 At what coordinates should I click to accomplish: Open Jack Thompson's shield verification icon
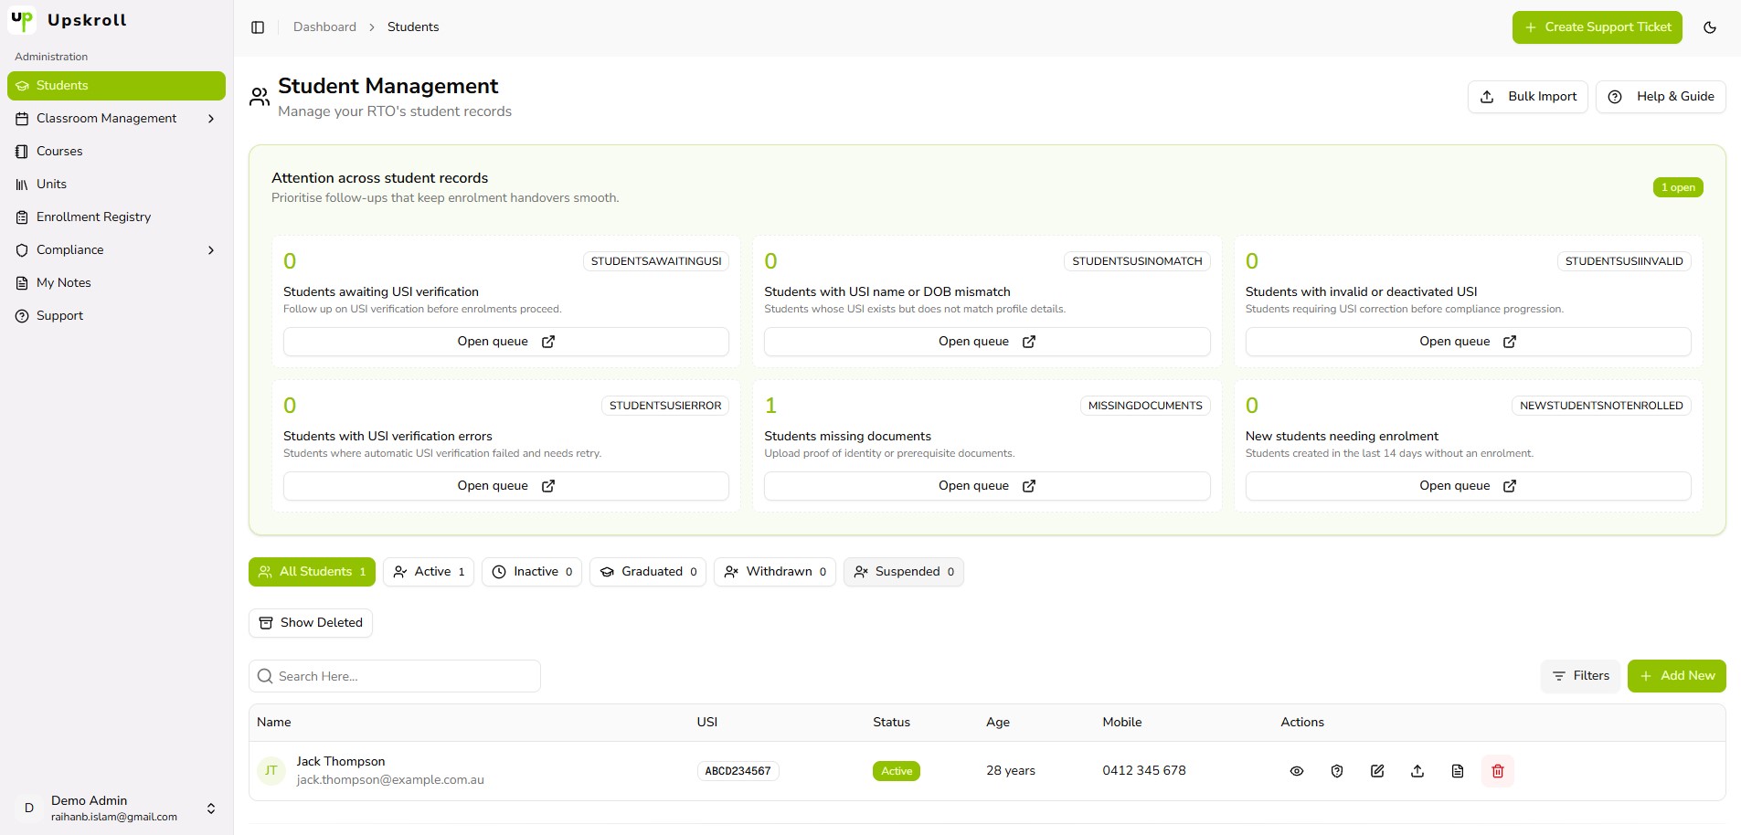(x=1337, y=771)
